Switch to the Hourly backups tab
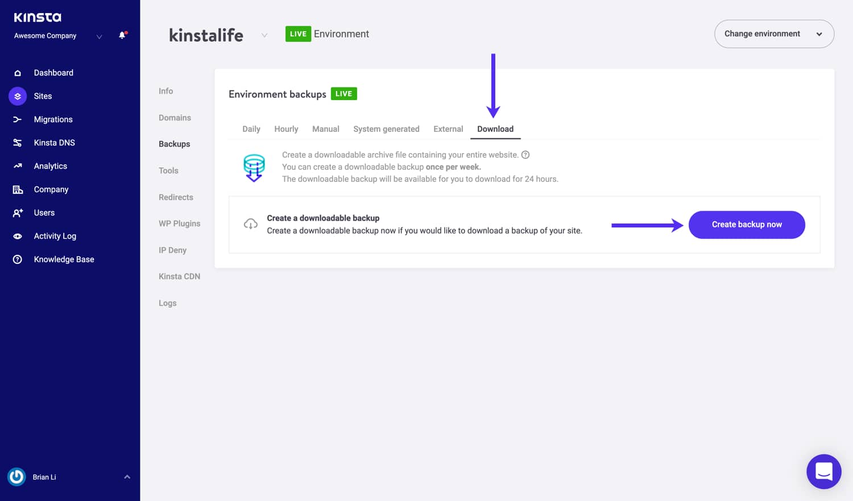Screen dimensions: 853x501 click(286, 129)
